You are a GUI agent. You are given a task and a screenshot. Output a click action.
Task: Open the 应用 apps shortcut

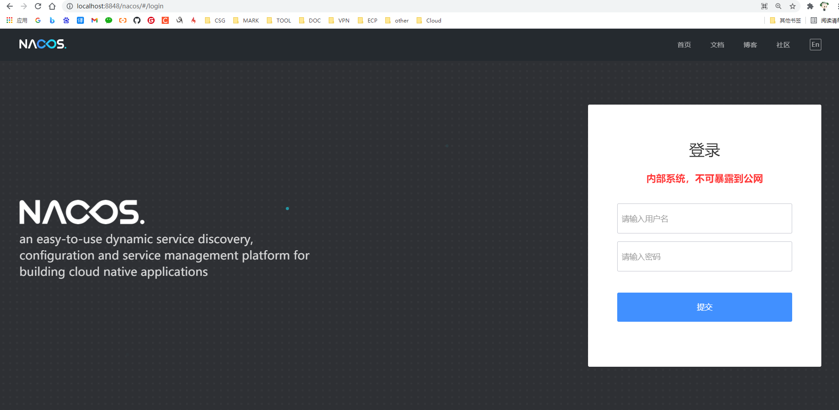coord(17,20)
